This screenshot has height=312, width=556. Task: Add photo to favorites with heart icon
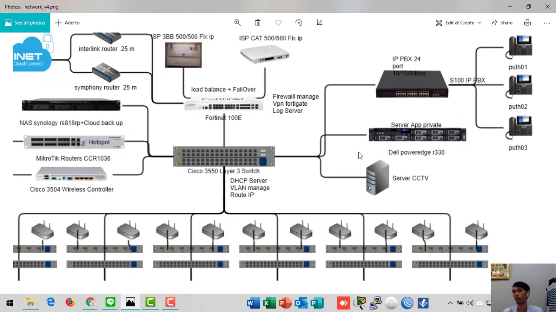[x=278, y=23]
